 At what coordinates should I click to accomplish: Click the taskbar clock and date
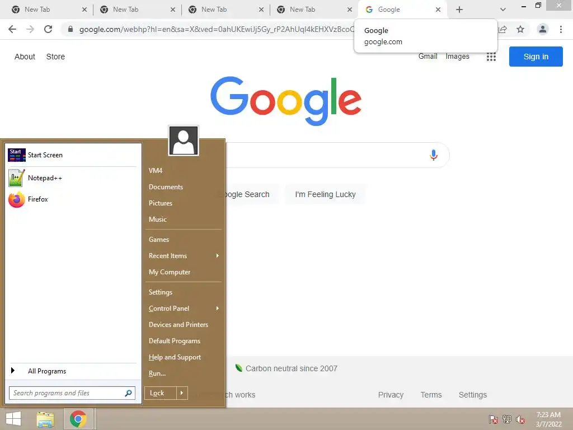tap(548, 419)
